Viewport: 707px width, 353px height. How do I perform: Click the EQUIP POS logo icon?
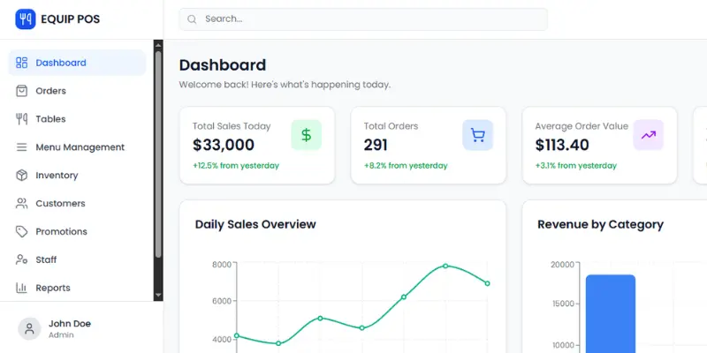[25, 19]
